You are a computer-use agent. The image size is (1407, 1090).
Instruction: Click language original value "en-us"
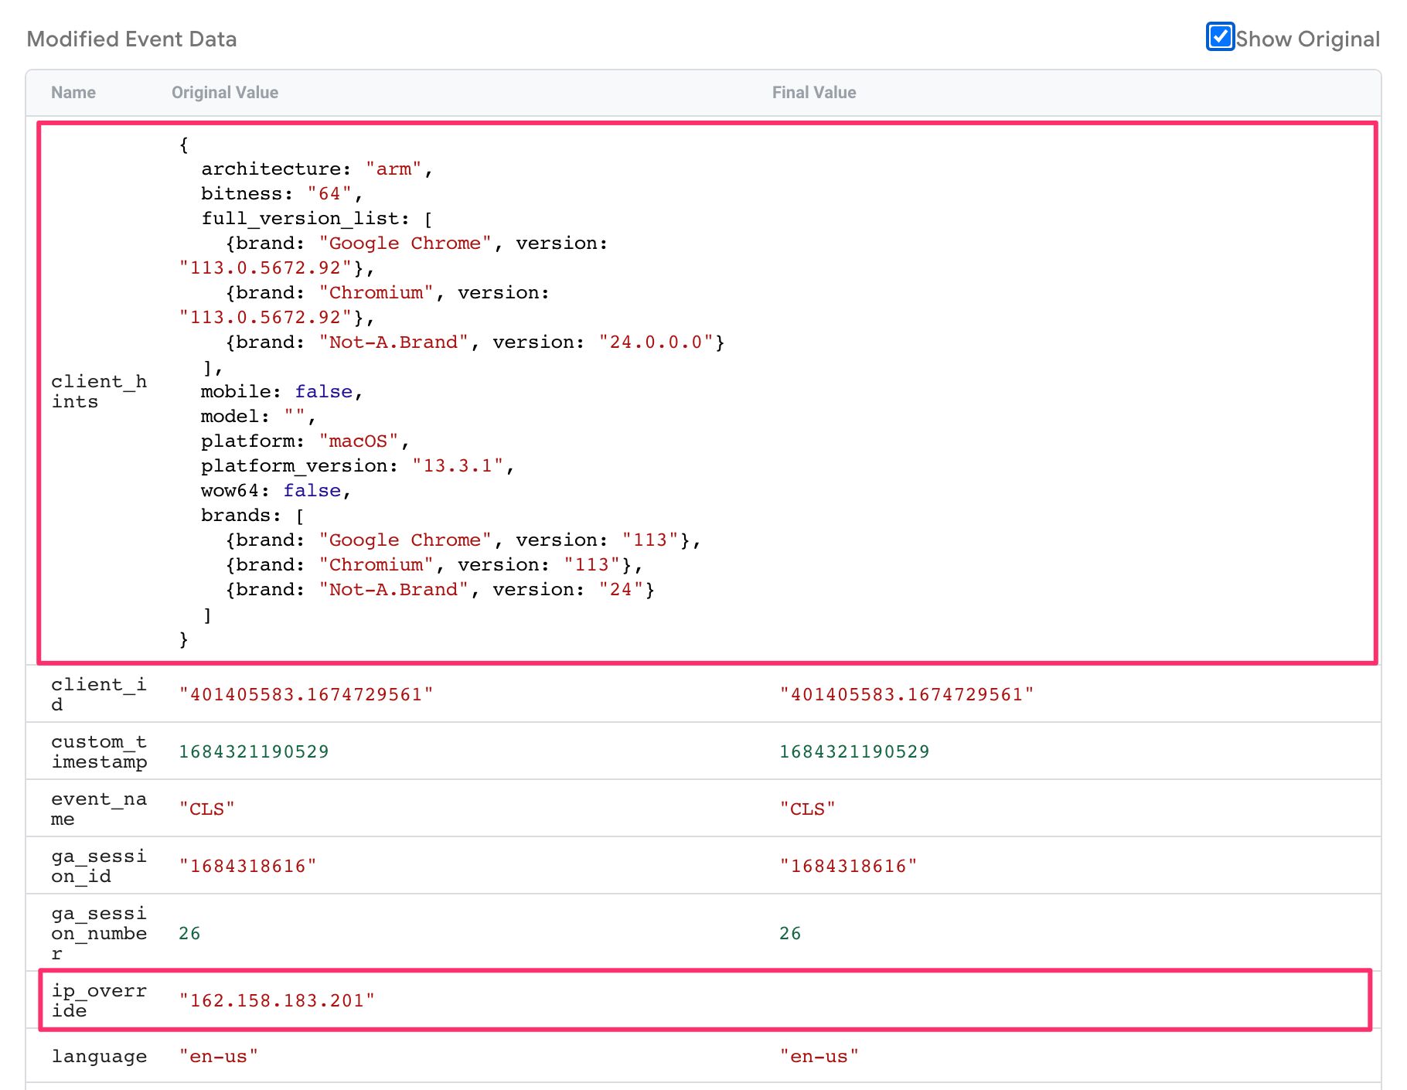(218, 1057)
